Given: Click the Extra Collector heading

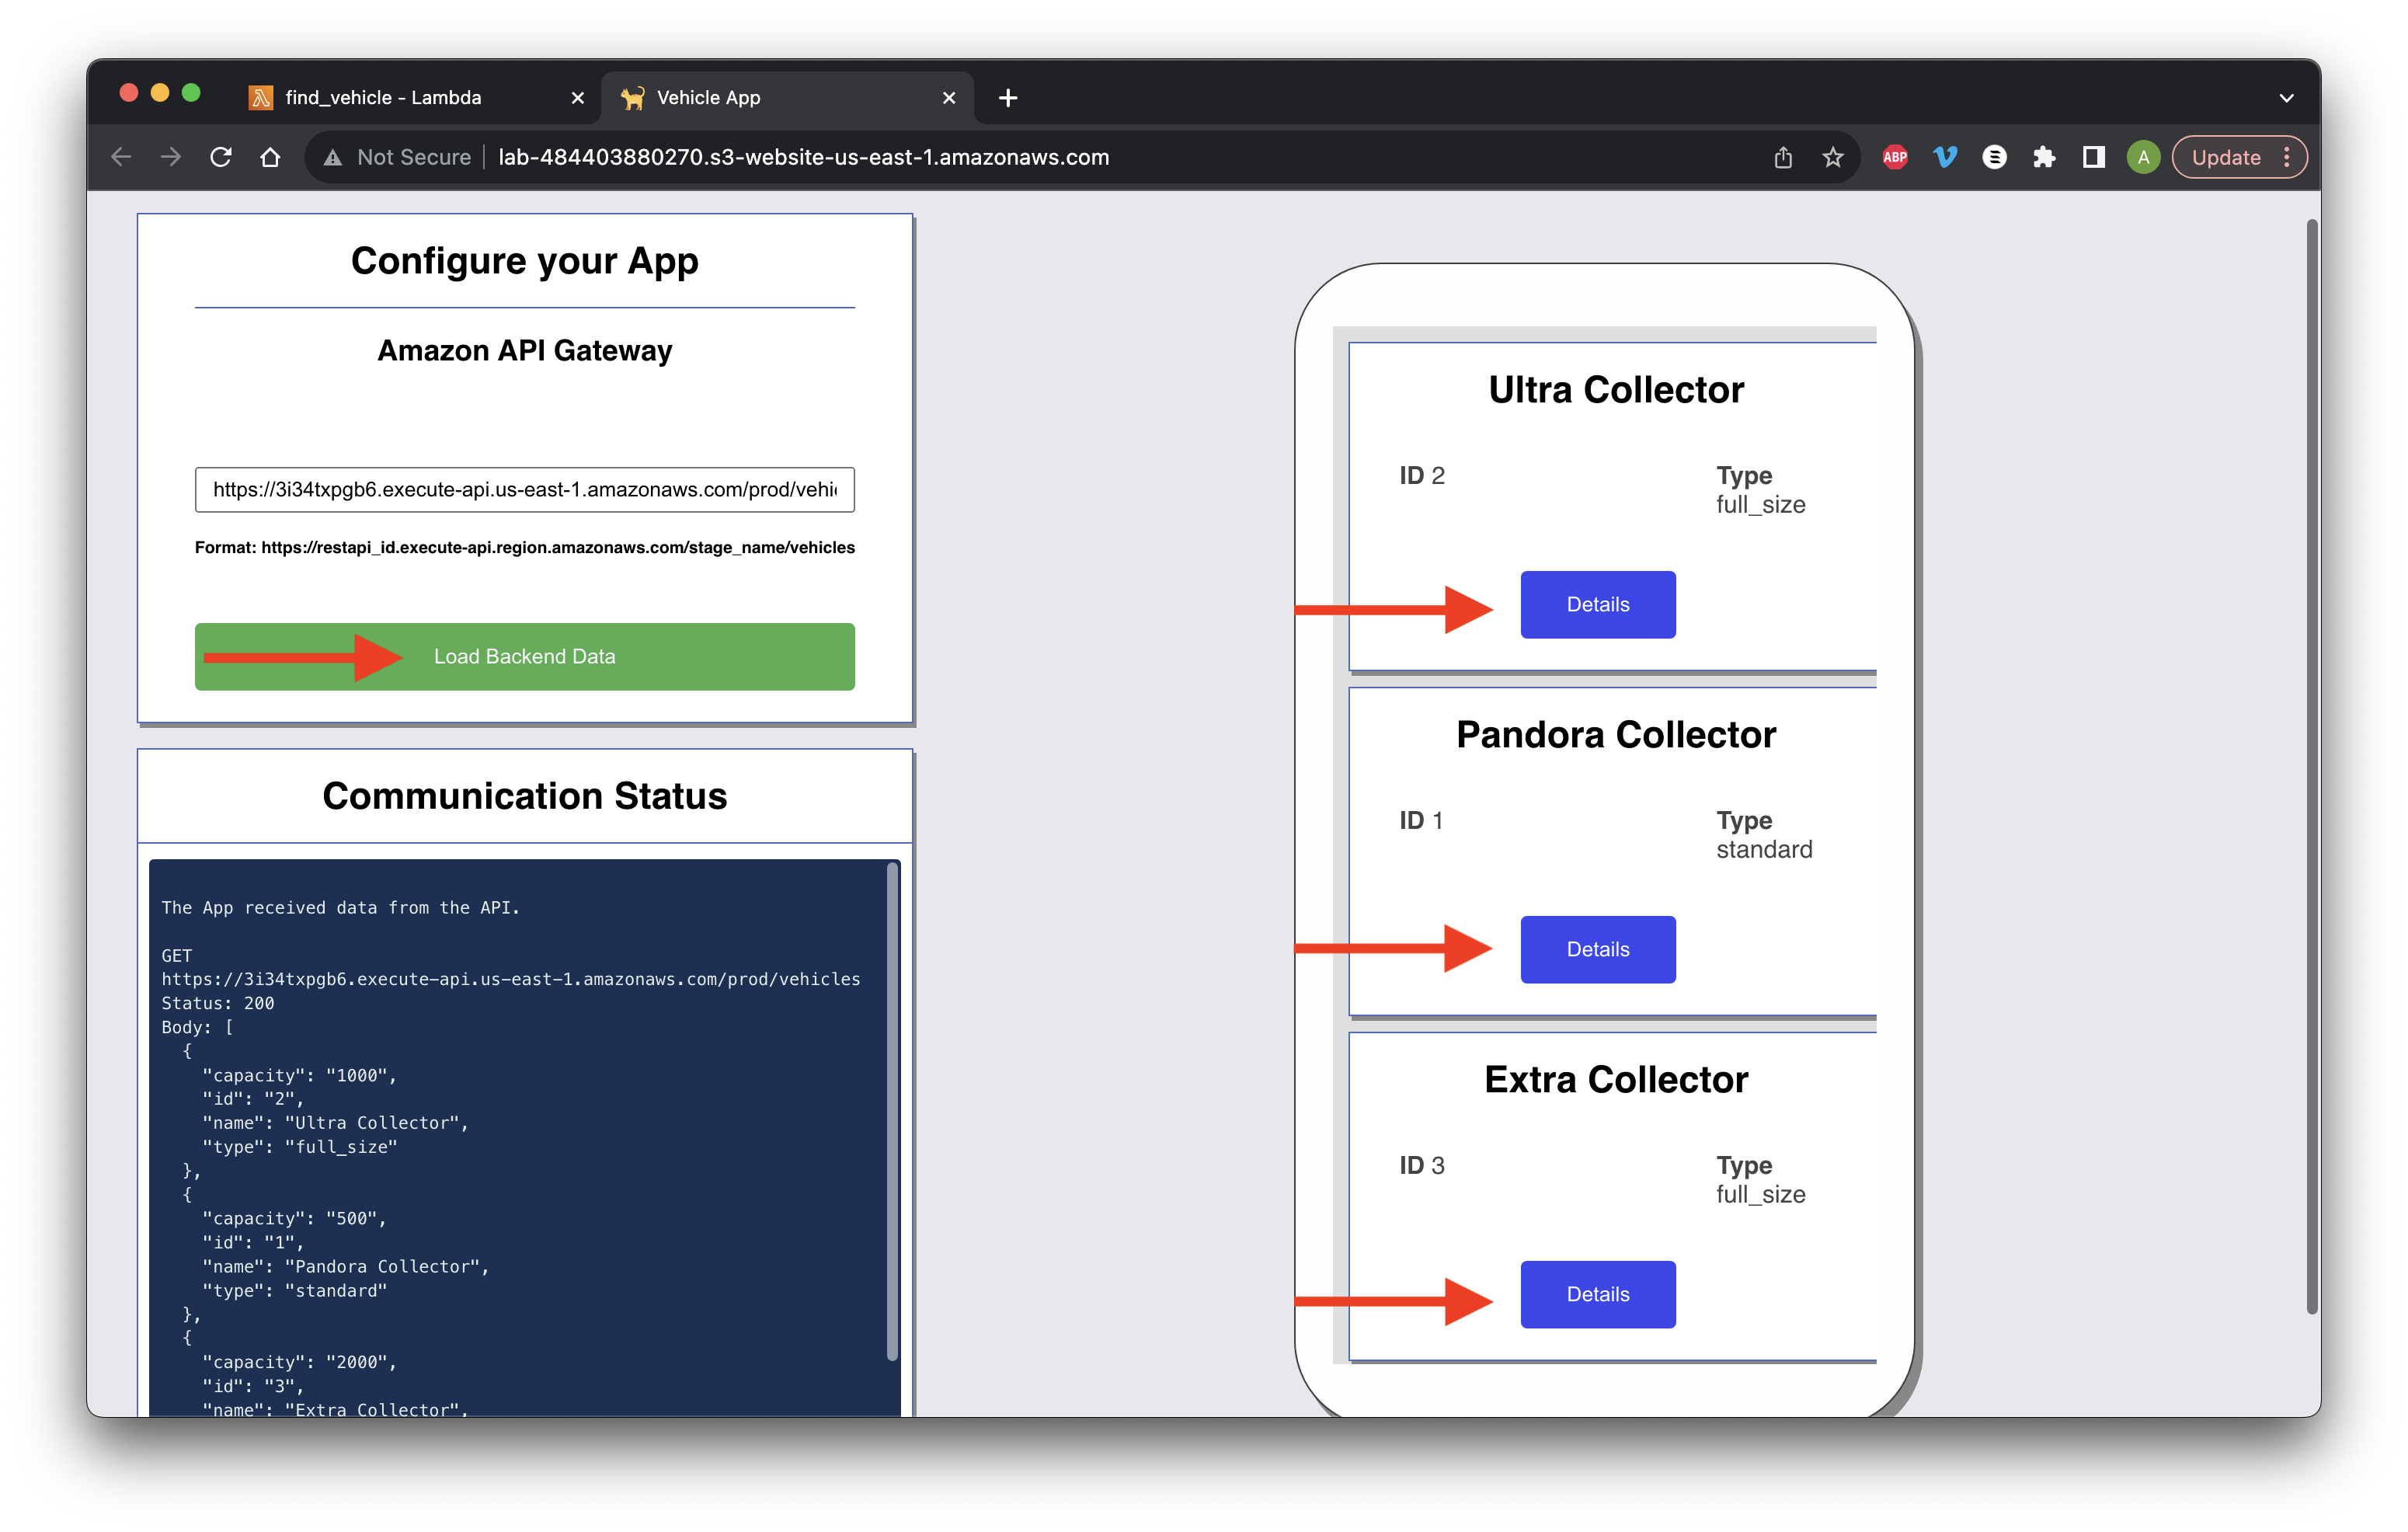Looking at the screenshot, I should 1615,1080.
